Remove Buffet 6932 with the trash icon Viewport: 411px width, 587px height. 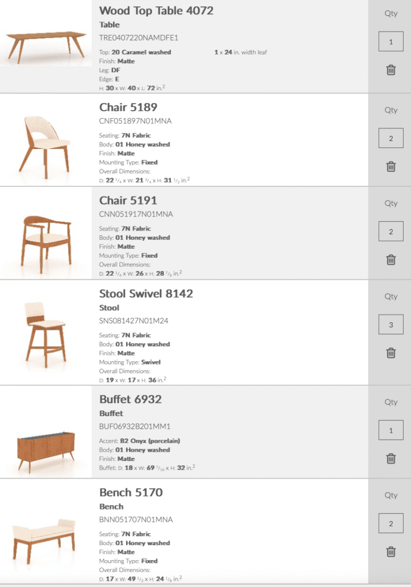pos(391,458)
